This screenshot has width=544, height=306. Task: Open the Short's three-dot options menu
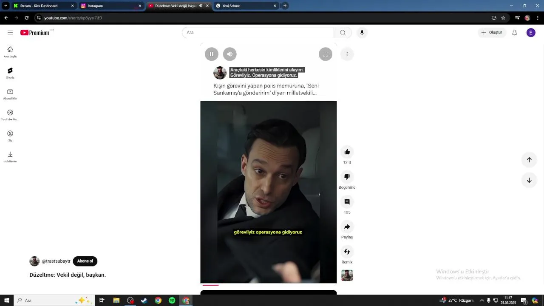coord(347,54)
